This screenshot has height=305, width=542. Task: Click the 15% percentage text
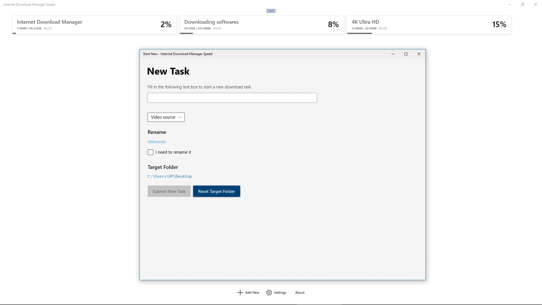click(x=499, y=25)
